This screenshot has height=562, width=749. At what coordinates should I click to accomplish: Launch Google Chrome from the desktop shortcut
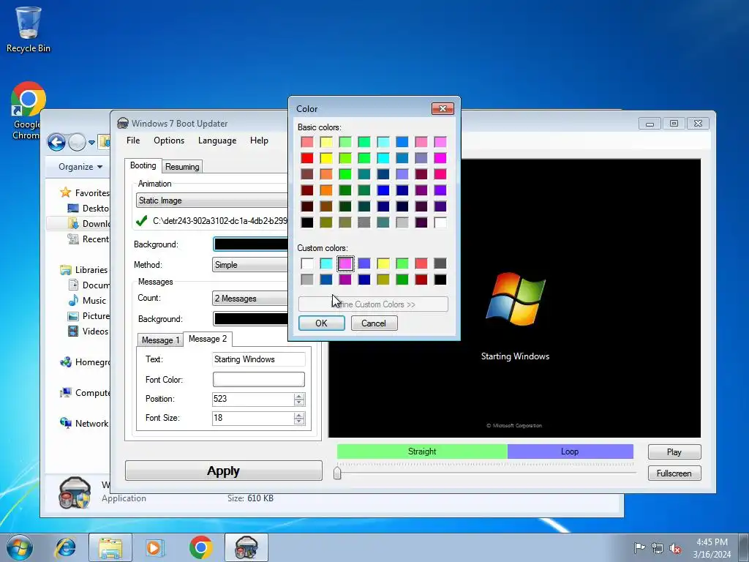pos(28,110)
